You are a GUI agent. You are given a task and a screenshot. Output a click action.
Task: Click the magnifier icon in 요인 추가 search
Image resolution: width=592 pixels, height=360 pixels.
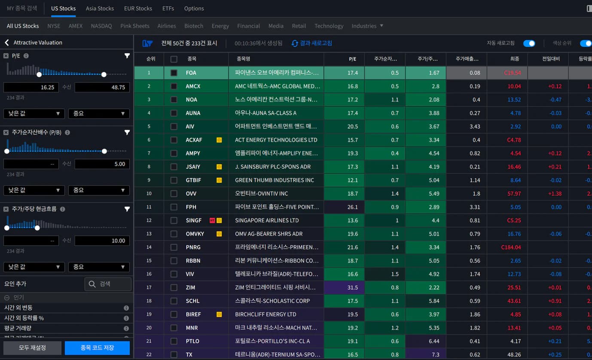[x=92, y=284]
